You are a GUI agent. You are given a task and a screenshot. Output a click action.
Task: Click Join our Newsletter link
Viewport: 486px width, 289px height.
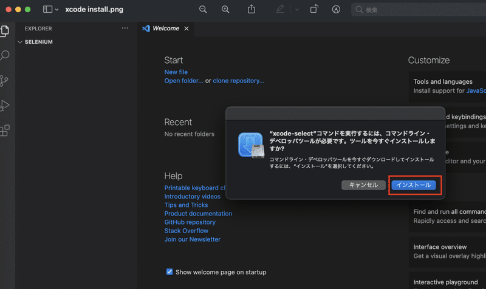coord(192,239)
